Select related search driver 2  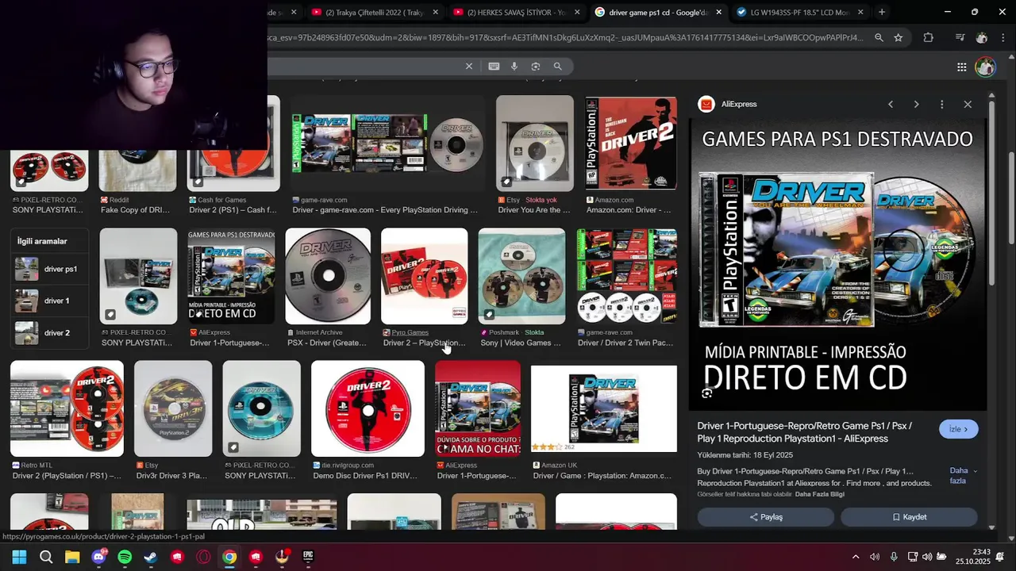point(49,332)
